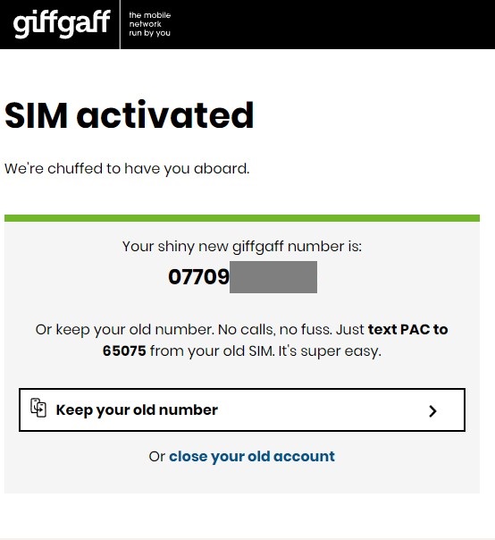This screenshot has height=540, width=495.
Task: Click the 07709 number prefix
Action: coord(198,276)
